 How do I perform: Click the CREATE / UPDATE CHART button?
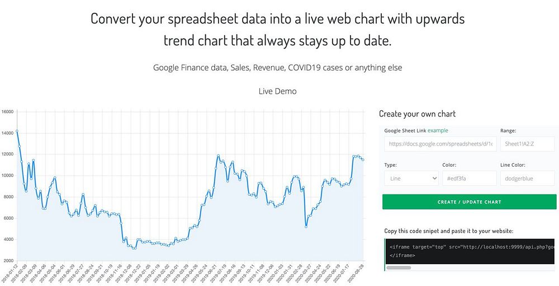[469, 202]
